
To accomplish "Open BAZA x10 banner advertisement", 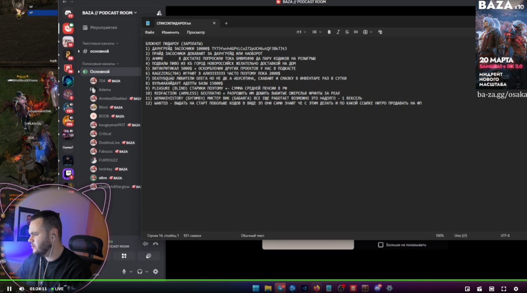I will click(501, 44).
